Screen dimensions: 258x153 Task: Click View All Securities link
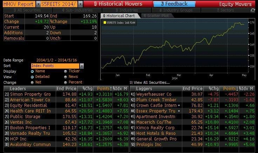point(150,83)
